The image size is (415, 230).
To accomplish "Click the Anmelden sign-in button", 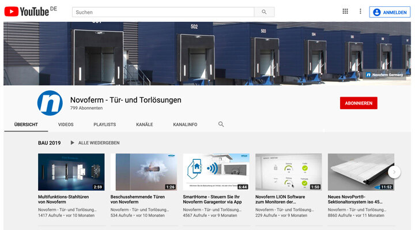I will coord(390,11).
